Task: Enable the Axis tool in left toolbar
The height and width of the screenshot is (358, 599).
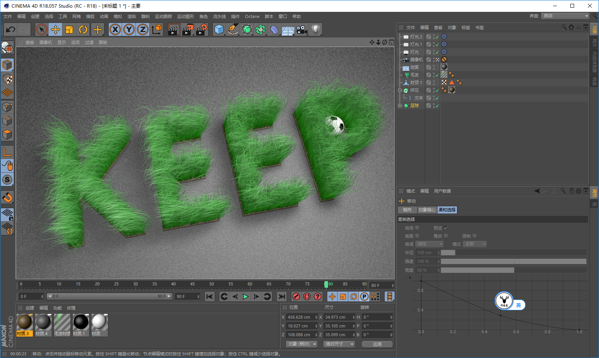Action: pyautogui.click(x=7, y=152)
